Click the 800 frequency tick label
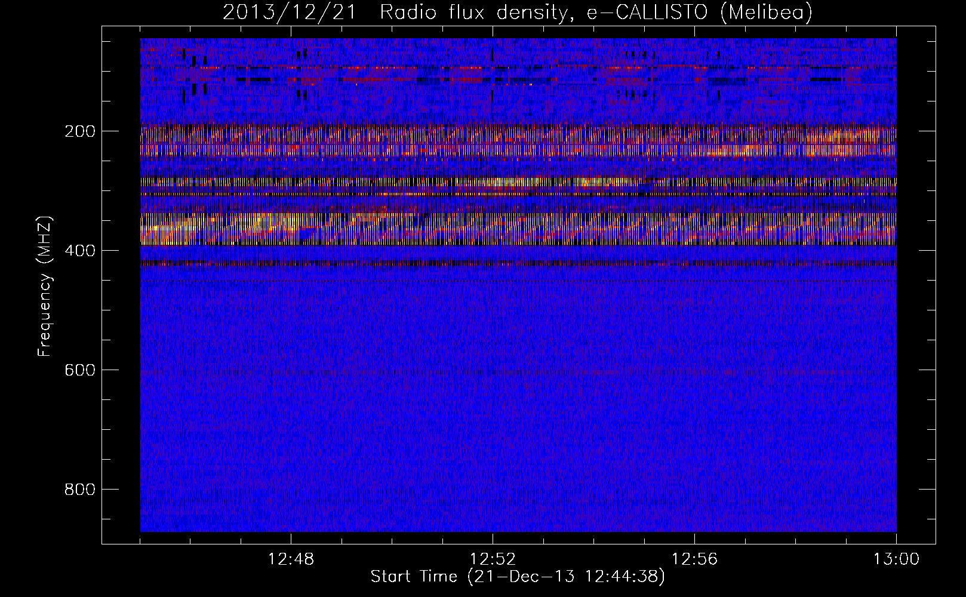The height and width of the screenshot is (597, 966). pos(79,490)
